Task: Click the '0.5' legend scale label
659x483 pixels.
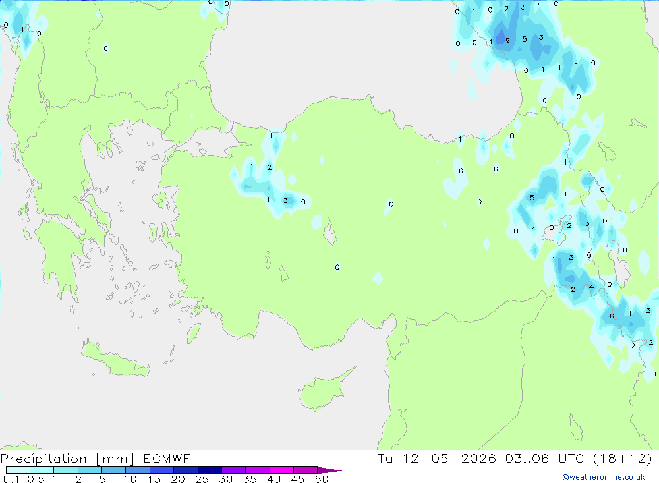Action: tap(36, 479)
